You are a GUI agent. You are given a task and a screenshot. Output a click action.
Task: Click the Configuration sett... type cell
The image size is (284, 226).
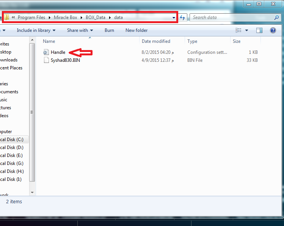[x=207, y=52]
